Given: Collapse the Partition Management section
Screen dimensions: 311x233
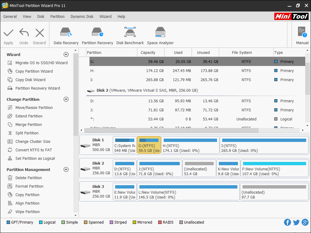Looking at the screenshot, I should (x=66, y=169).
